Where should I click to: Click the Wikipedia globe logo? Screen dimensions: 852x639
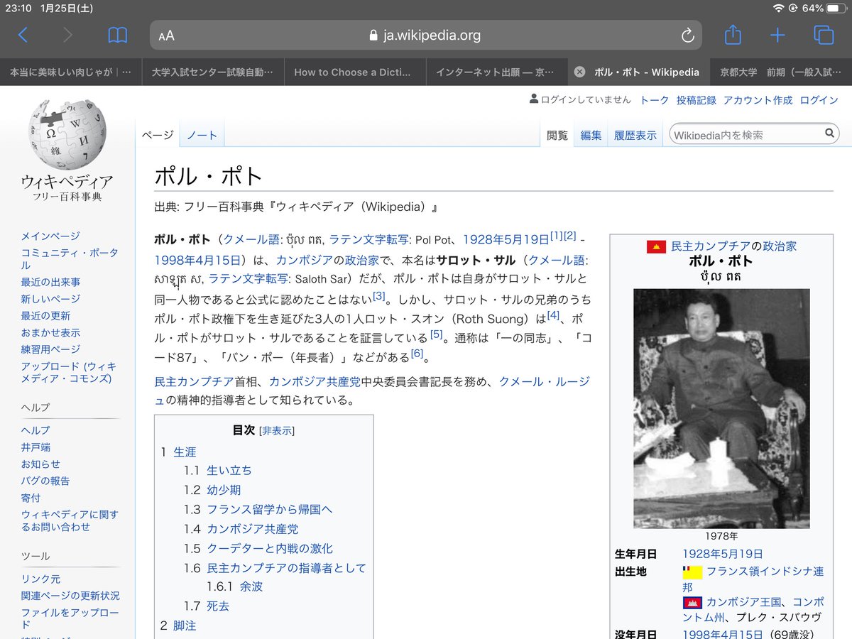(x=67, y=133)
